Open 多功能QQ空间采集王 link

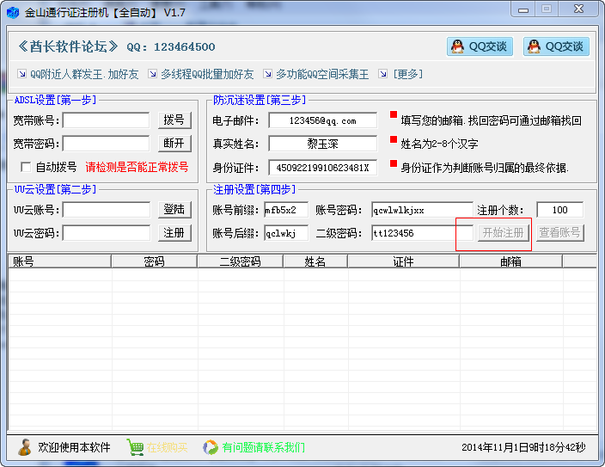[322, 74]
